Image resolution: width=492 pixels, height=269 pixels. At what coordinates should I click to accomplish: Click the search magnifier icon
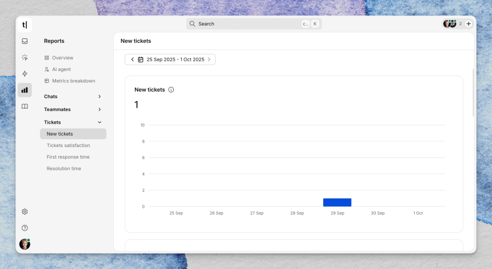click(x=192, y=24)
